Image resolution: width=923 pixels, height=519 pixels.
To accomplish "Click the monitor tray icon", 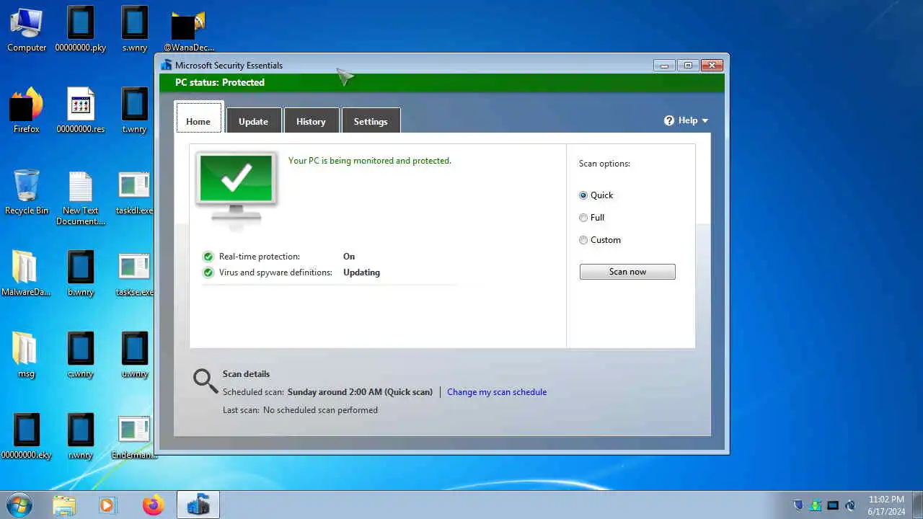I will coord(833,505).
